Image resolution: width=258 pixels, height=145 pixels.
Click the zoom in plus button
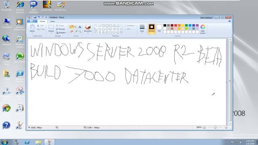pos(226,127)
